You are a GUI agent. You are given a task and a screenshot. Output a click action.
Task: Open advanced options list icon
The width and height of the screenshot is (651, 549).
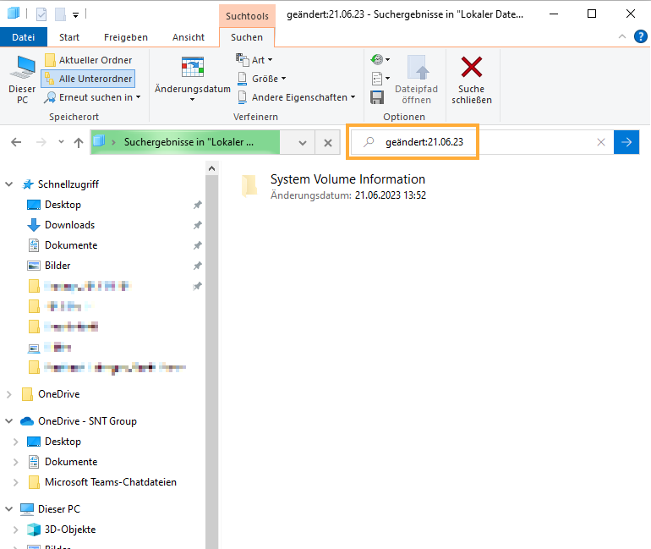click(380, 78)
